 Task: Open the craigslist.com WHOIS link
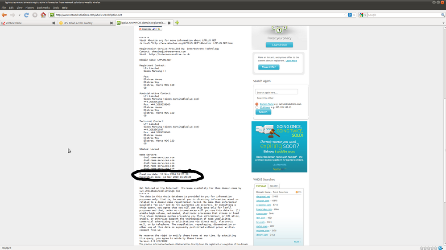(x=264, y=205)
